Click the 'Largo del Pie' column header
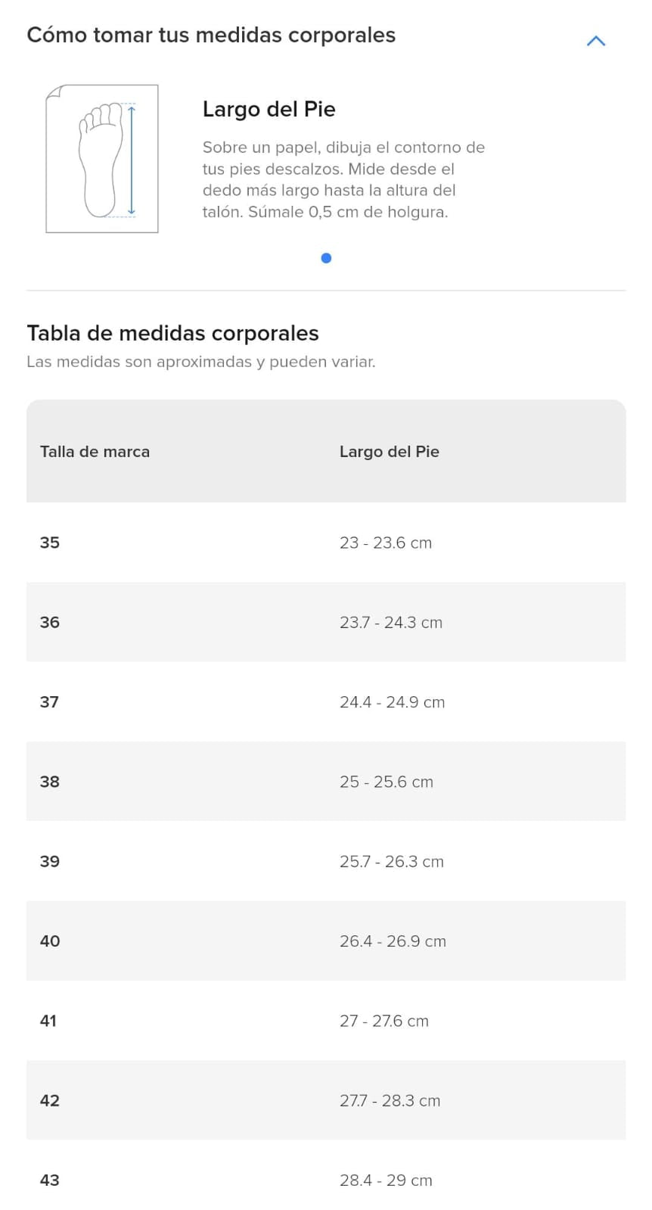This screenshot has height=1210, width=652. [389, 452]
